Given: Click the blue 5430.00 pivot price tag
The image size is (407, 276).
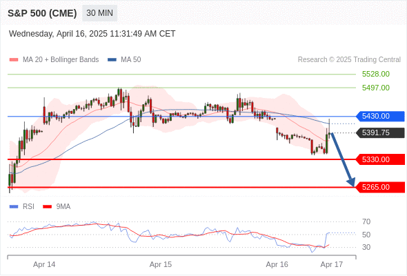Looking at the screenshot, I should tap(380, 117).
